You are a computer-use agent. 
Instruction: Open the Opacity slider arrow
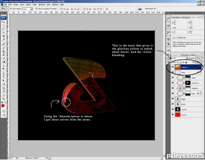[202, 58]
